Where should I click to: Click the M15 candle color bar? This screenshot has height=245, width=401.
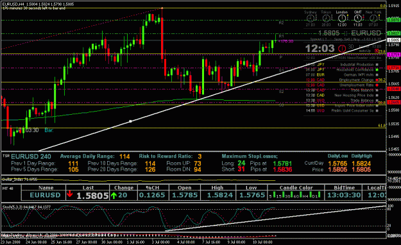[284, 194]
